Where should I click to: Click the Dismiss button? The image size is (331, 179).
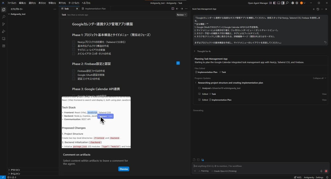click(x=123, y=169)
